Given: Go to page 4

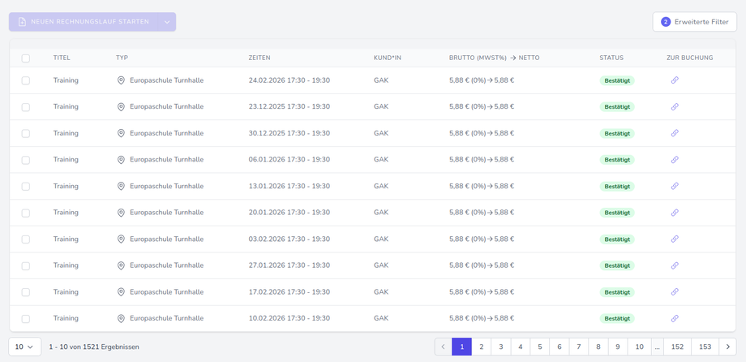Looking at the screenshot, I should coord(521,347).
